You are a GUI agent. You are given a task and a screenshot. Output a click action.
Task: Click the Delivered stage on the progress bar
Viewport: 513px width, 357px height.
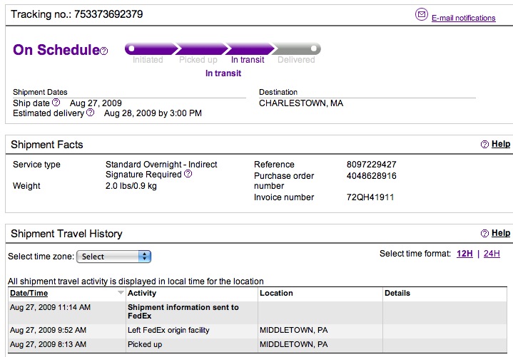(296, 60)
